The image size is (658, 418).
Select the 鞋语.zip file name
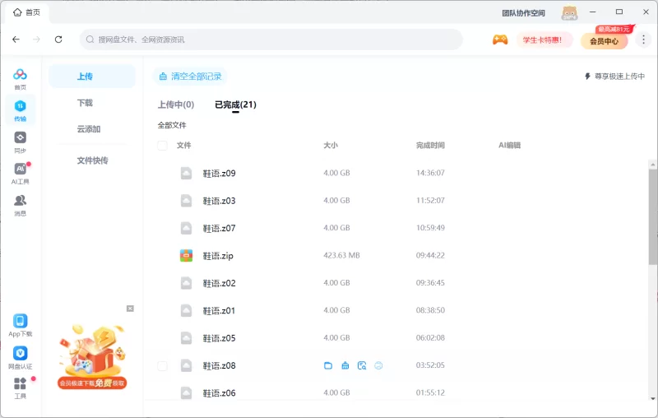click(x=218, y=256)
